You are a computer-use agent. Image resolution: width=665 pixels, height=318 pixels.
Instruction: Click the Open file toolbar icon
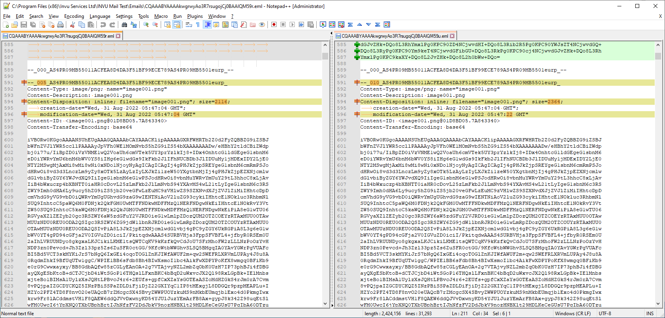click(x=15, y=25)
